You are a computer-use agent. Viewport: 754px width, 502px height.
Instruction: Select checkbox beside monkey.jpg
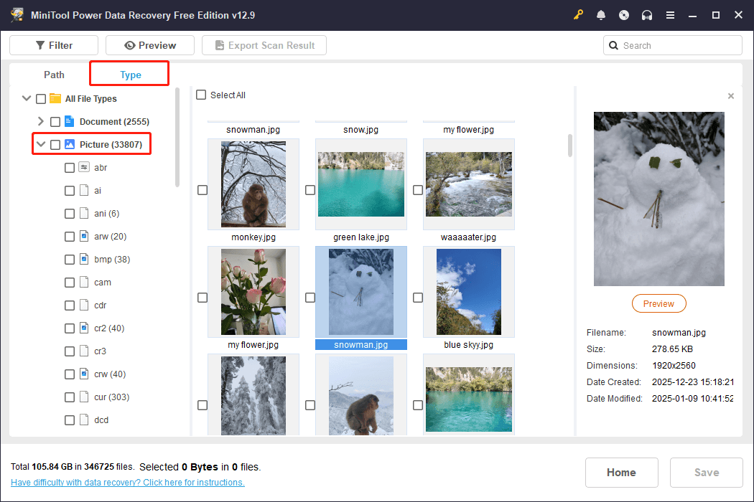(x=203, y=190)
